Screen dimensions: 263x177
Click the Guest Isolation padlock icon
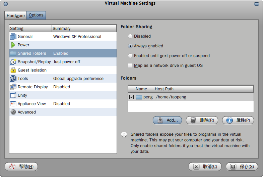13,70
